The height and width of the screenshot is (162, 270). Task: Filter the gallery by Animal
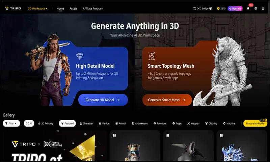[120, 124]
